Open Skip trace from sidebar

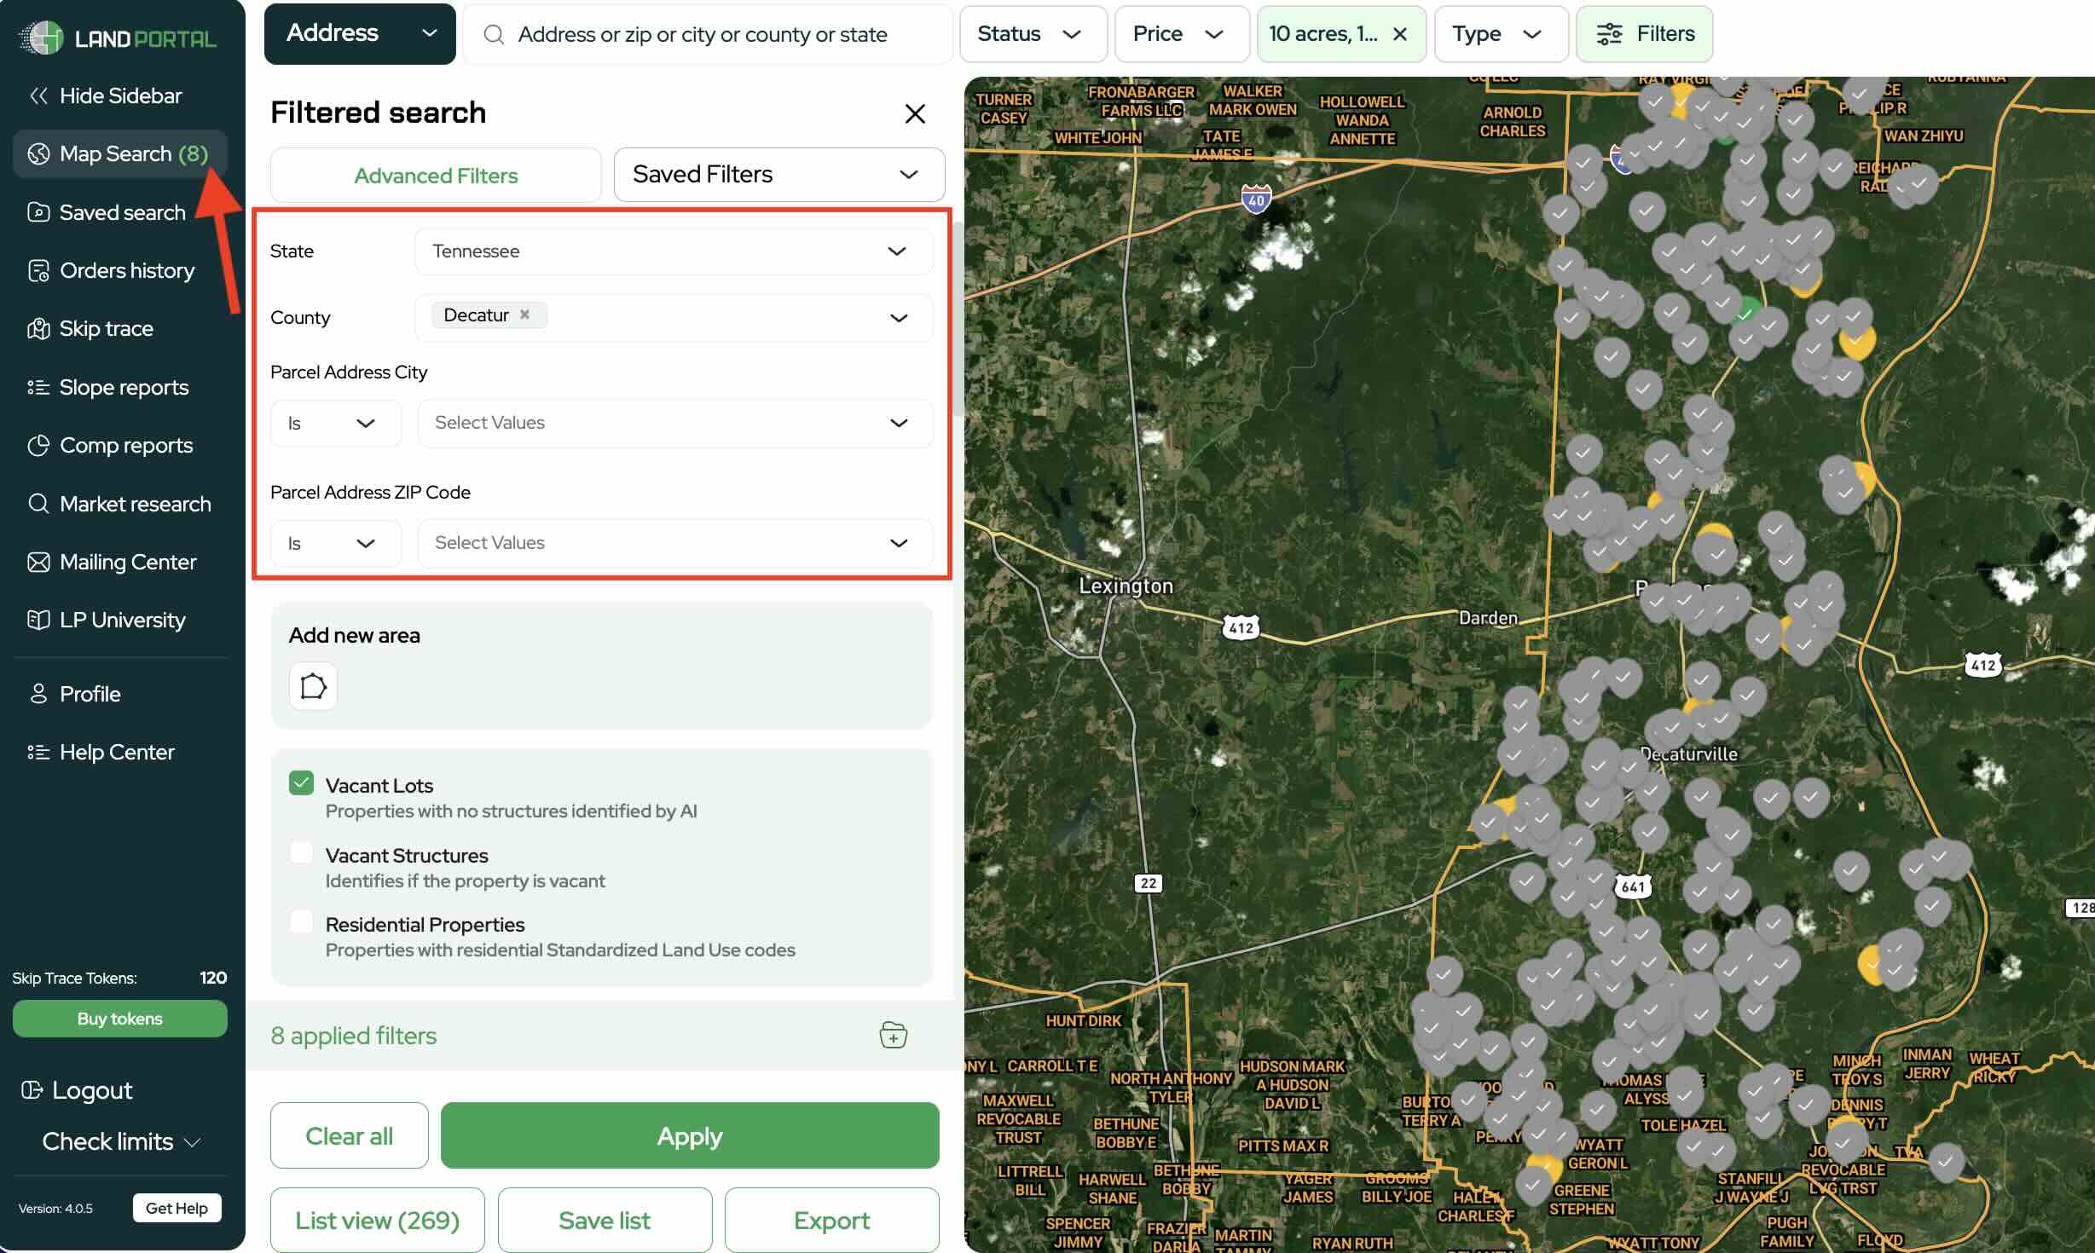106,328
